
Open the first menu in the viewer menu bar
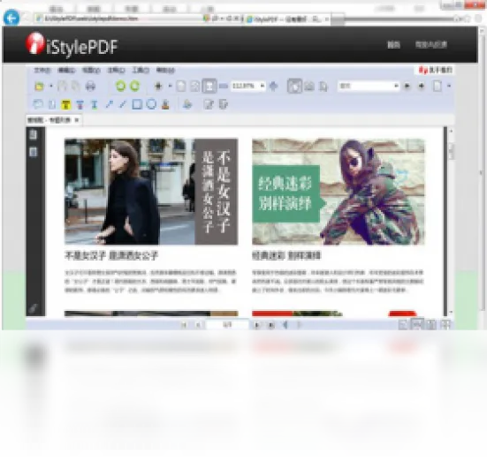tap(42, 70)
